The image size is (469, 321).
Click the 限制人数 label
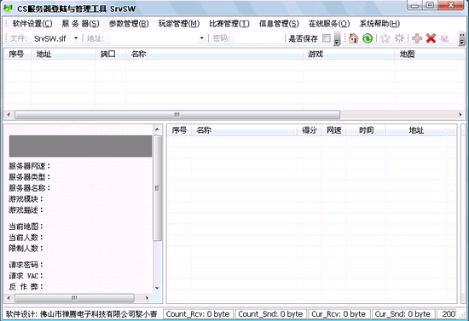coord(26,249)
